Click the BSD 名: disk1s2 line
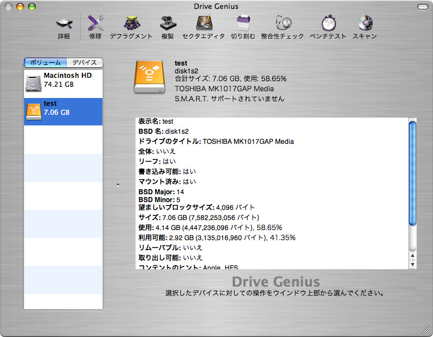Viewport: 433px width, 337px height. 164,132
